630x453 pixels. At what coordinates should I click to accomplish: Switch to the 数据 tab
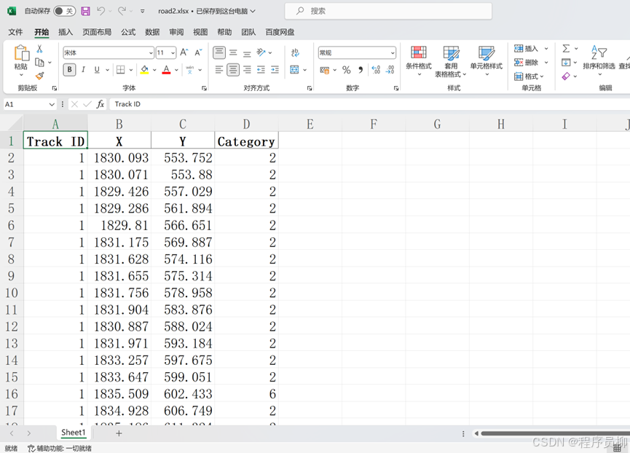[x=152, y=32]
